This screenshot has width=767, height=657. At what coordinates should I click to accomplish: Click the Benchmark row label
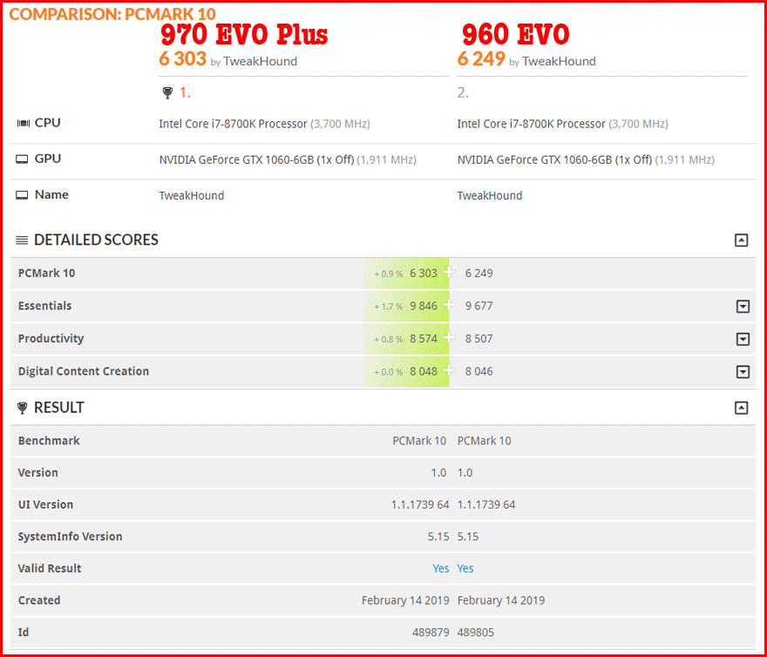pos(49,441)
